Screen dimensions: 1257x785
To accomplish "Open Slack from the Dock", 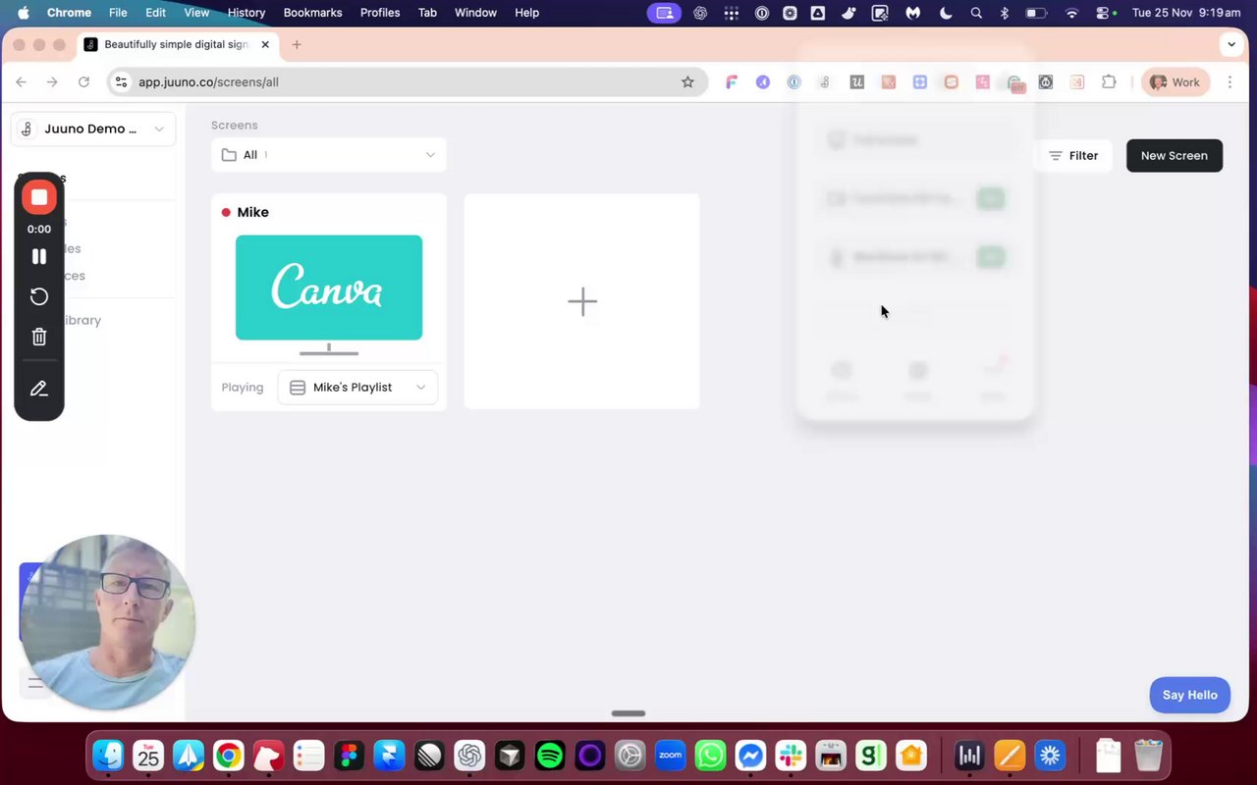I will [x=791, y=756].
